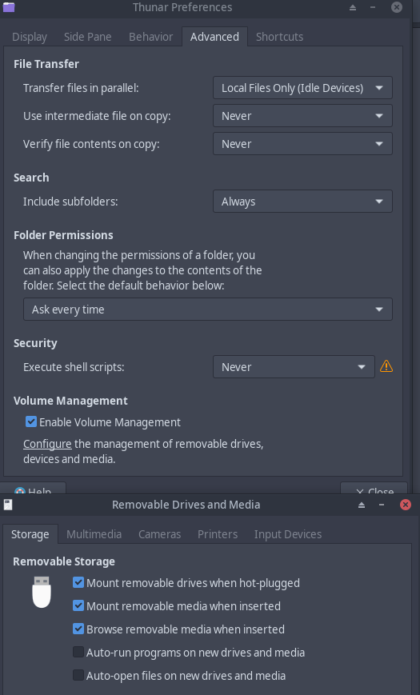Toggle Enable Volume Management checkbox
The image size is (420, 695).
[x=31, y=421]
